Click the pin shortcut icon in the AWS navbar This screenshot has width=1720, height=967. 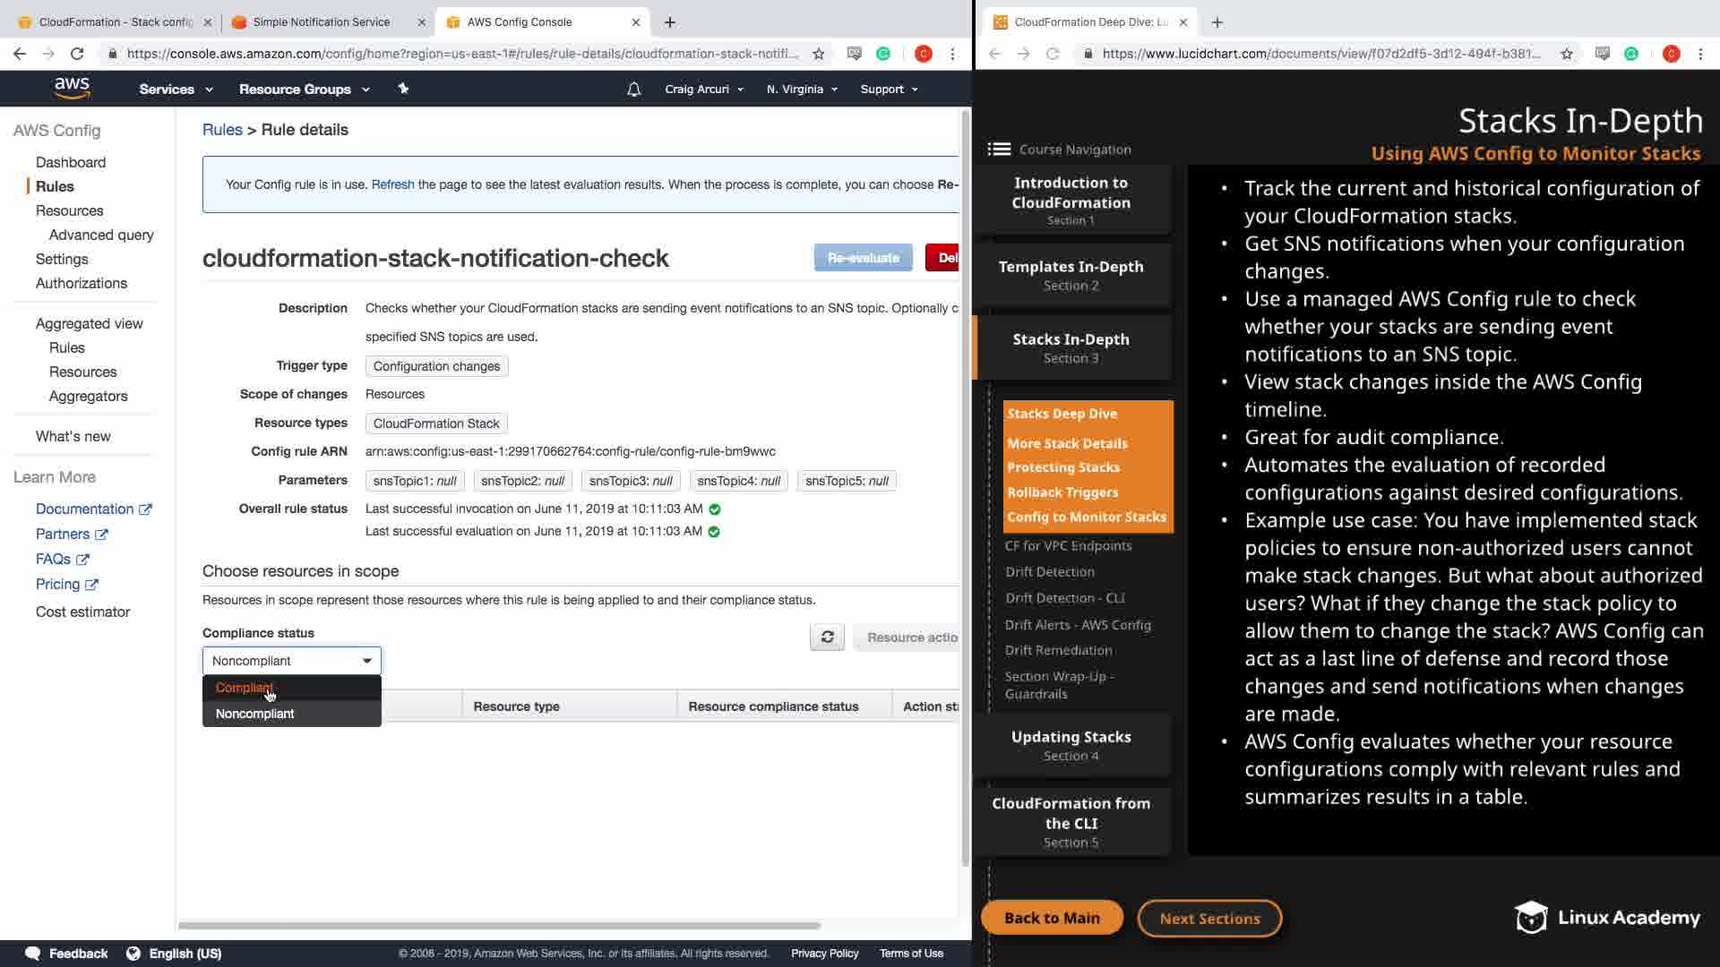coord(403,89)
